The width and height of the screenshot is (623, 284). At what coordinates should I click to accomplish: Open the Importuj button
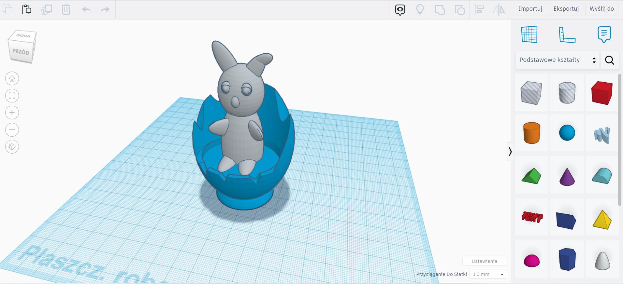(530, 9)
